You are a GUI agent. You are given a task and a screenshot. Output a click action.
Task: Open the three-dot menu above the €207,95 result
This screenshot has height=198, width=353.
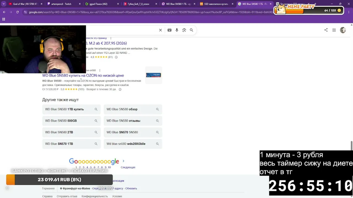coord(111,38)
